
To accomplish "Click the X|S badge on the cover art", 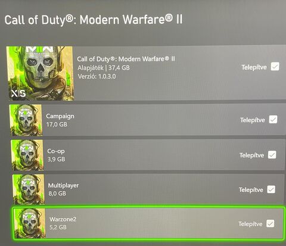I will (x=18, y=94).
